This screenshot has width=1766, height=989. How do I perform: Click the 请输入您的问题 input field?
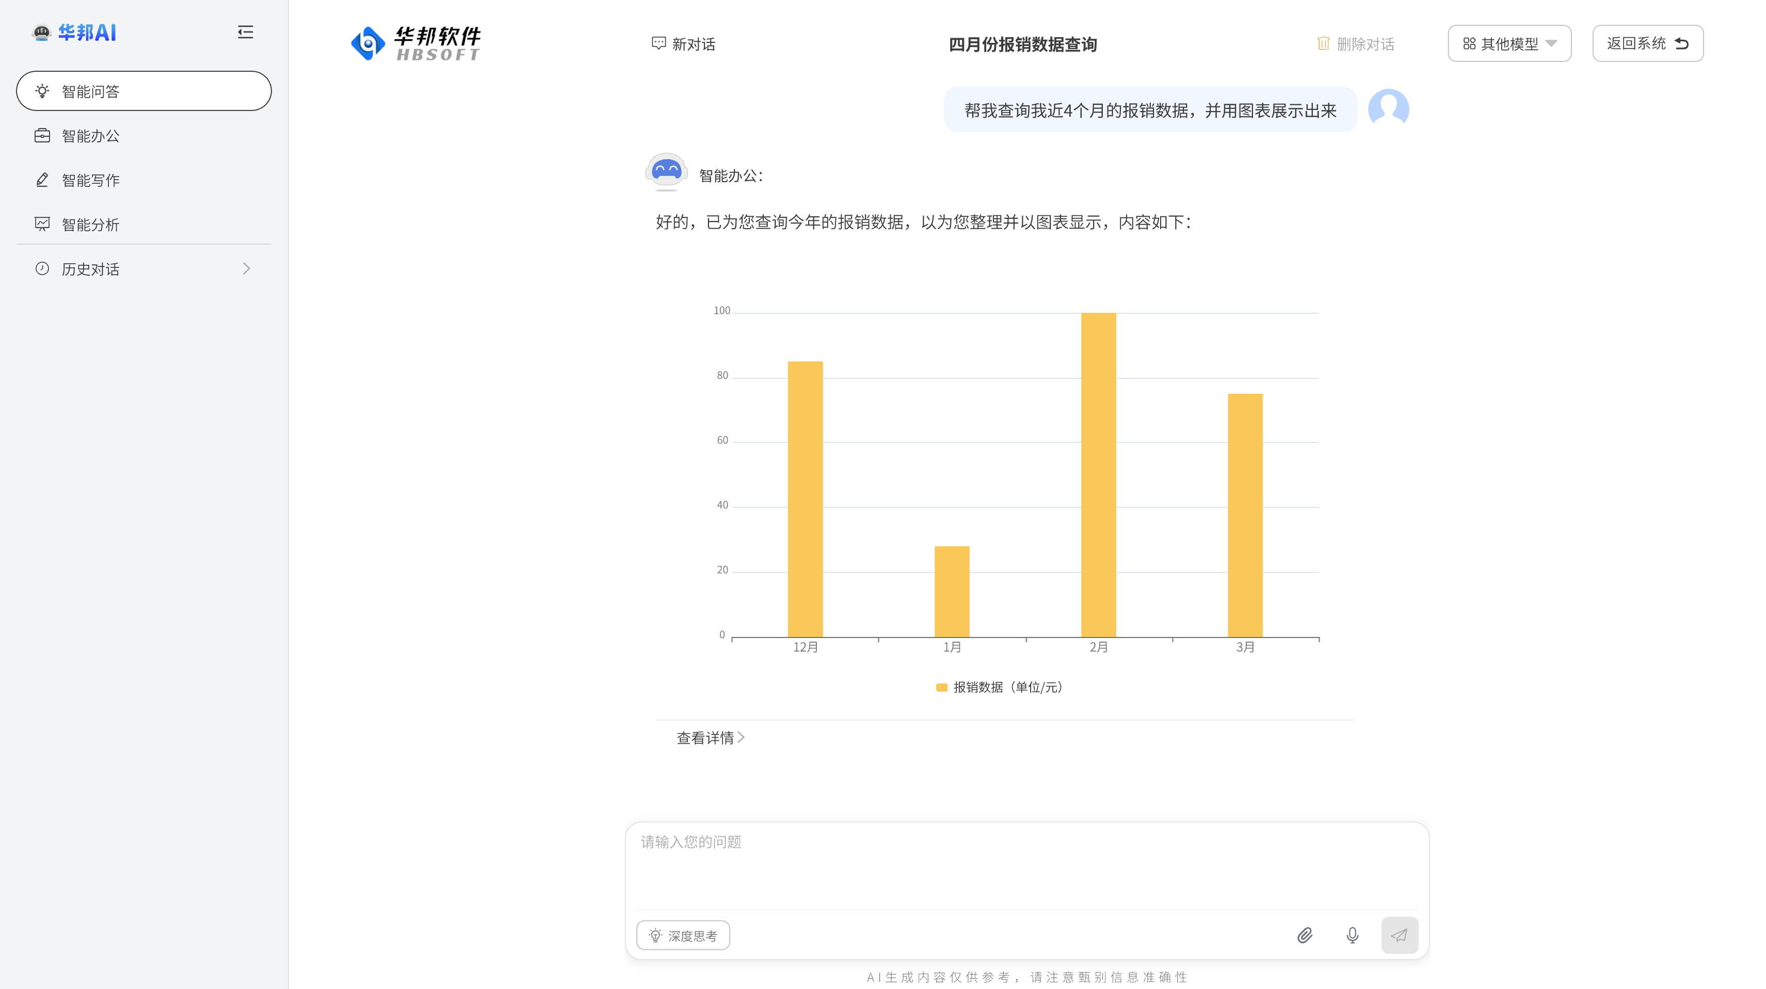[x=1027, y=866]
